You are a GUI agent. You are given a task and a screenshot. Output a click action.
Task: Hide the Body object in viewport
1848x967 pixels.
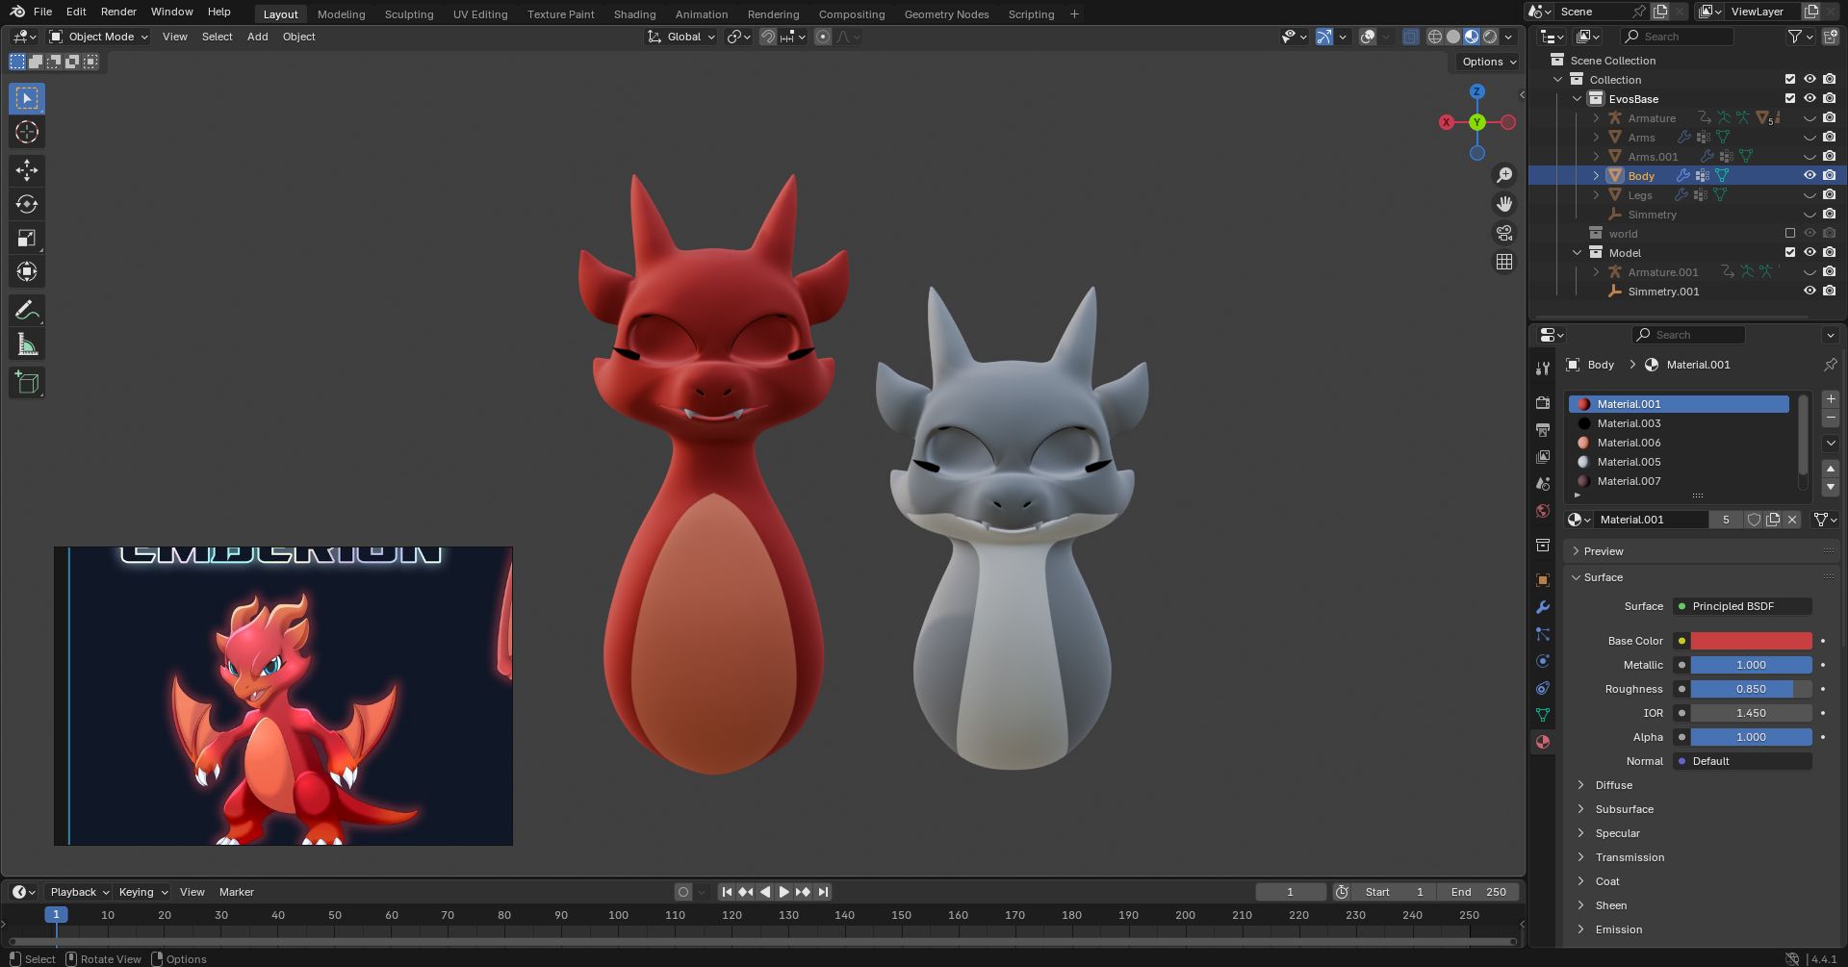pyautogui.click(x=1809, y=175)
